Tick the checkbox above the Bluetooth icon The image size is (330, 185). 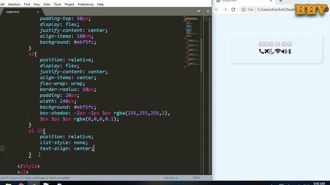(x=289, y=44)
